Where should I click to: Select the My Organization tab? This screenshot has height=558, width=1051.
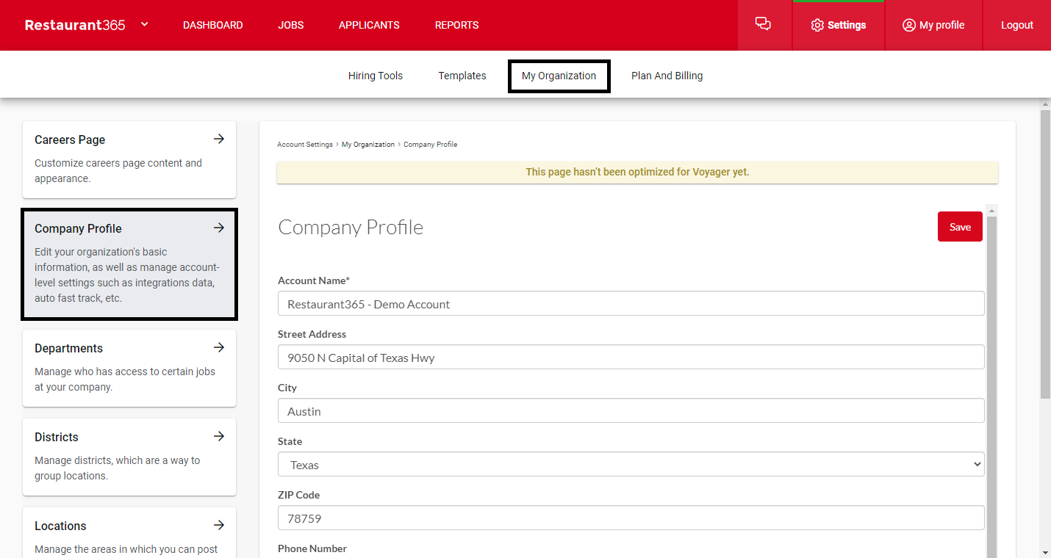click(559, 76)
